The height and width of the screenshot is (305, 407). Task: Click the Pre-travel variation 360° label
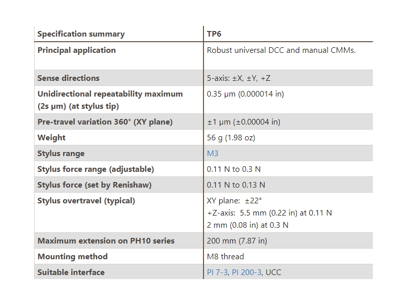coord(105,122)
